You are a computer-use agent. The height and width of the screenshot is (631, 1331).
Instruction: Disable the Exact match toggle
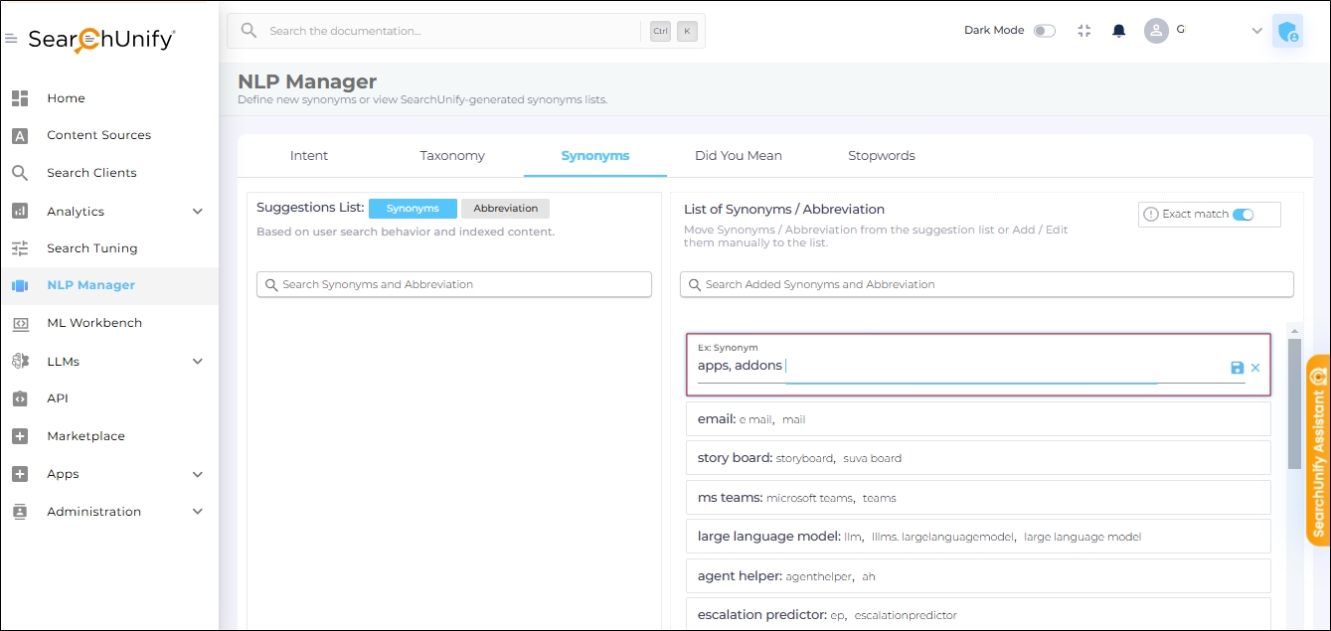pos(1243,215)
